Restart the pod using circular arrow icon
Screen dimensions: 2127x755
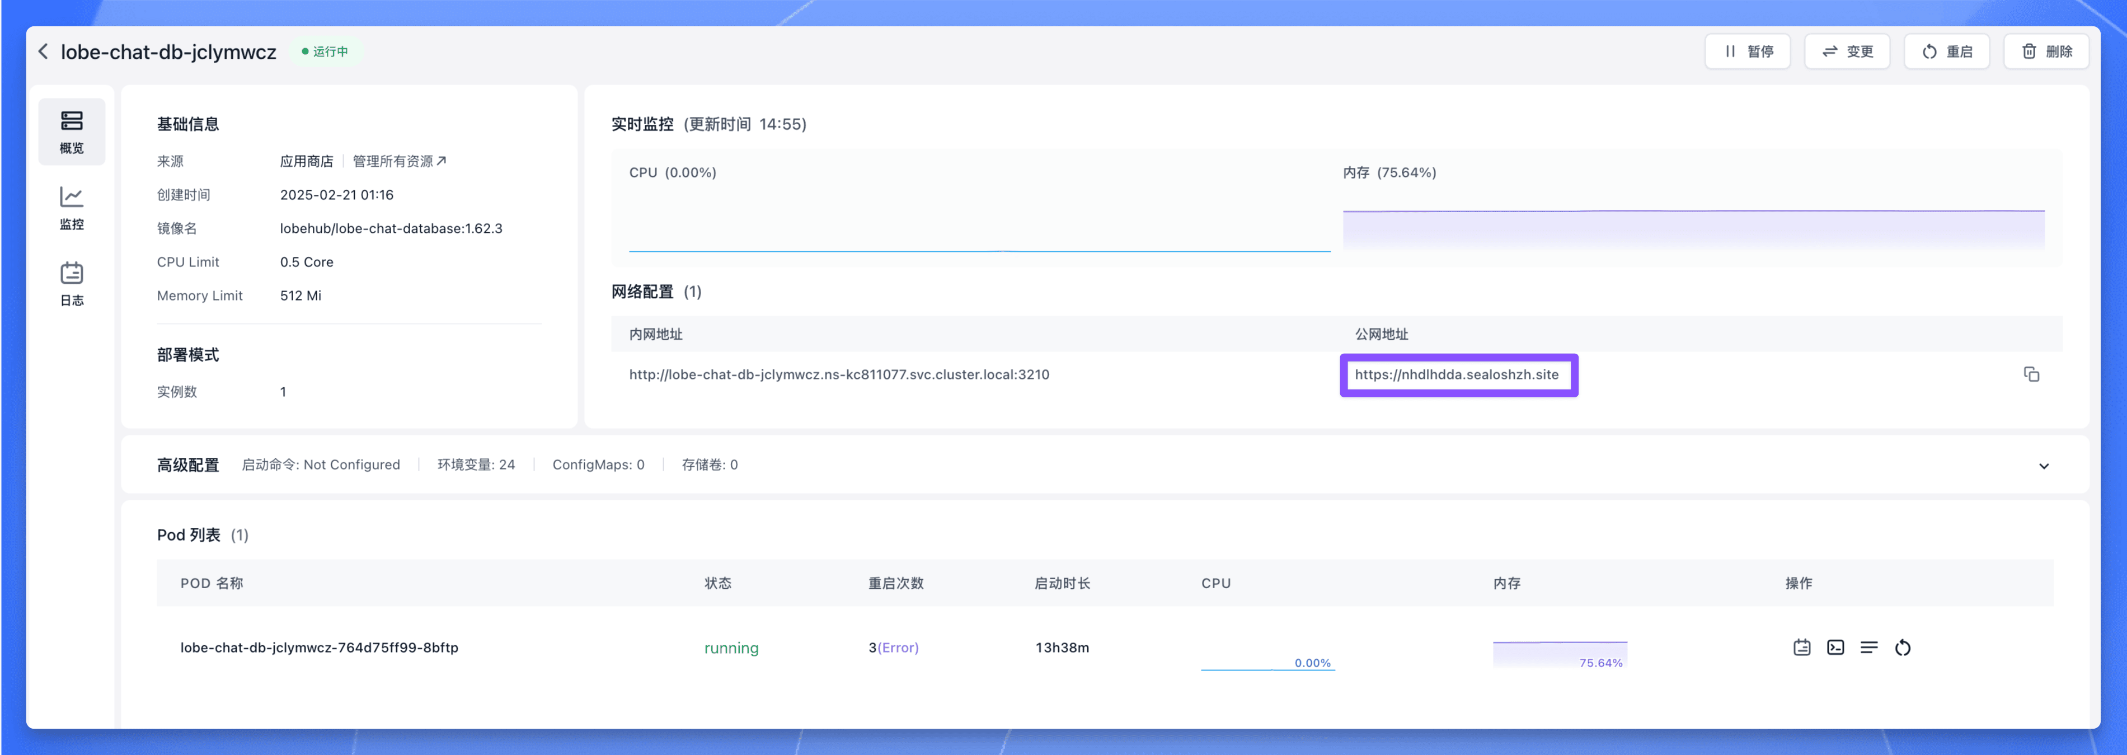[1903, 648]
